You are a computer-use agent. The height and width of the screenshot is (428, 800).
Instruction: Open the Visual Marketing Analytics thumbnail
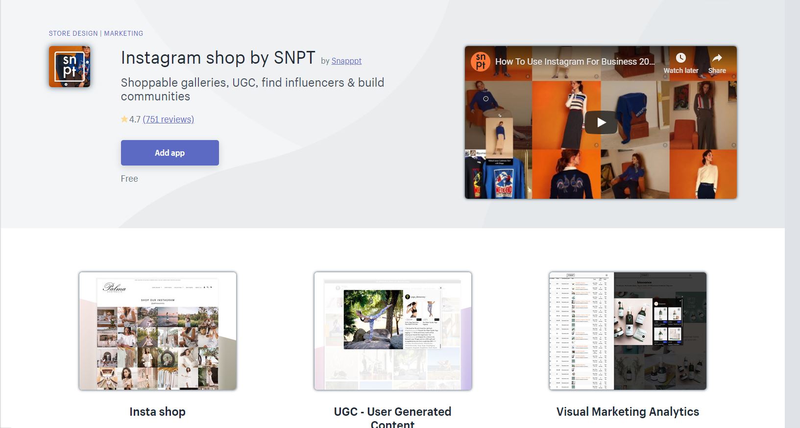point(628,331)
